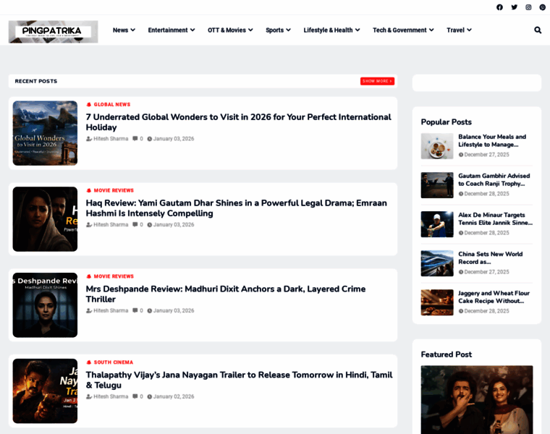Expand the Entertainment menu chevron
550x434 pixels.
click(x=192, y=30)
